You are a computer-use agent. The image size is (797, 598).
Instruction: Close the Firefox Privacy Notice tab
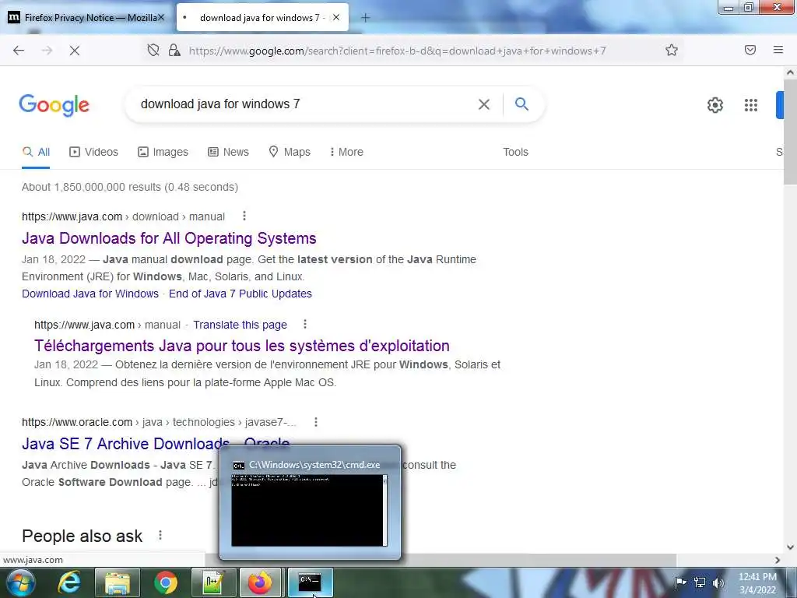[161, 17]
